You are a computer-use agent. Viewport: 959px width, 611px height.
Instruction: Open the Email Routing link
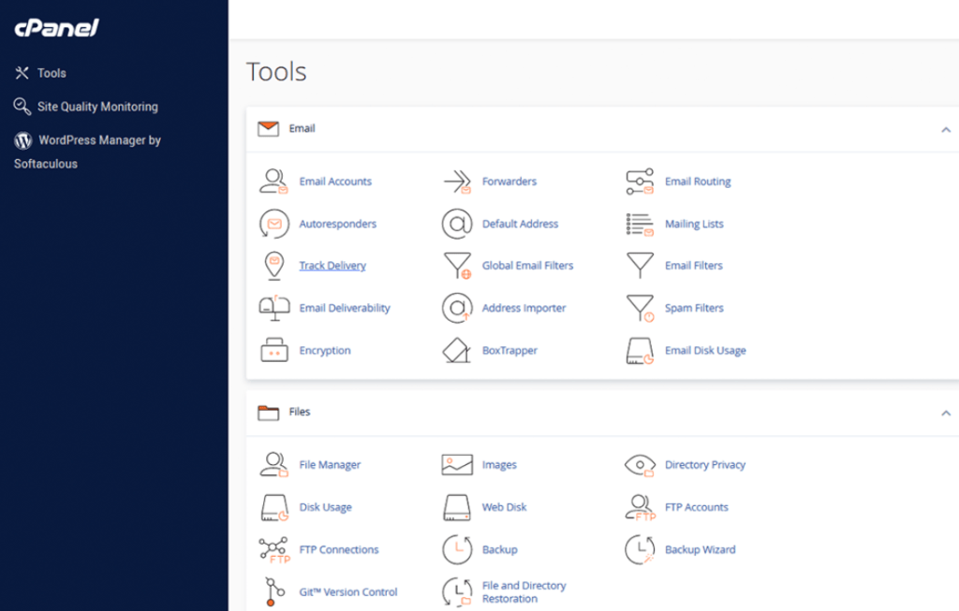click(x=698, y=182)
